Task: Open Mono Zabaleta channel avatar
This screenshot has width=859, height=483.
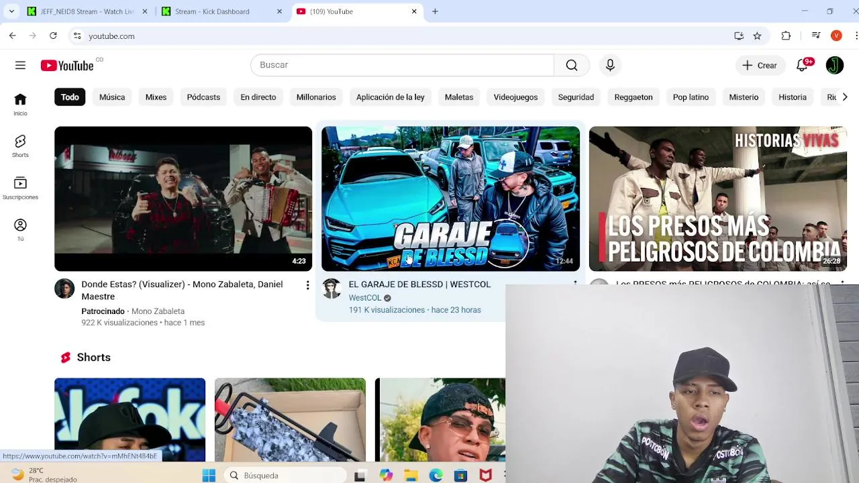Action: (x=64, y=288)
